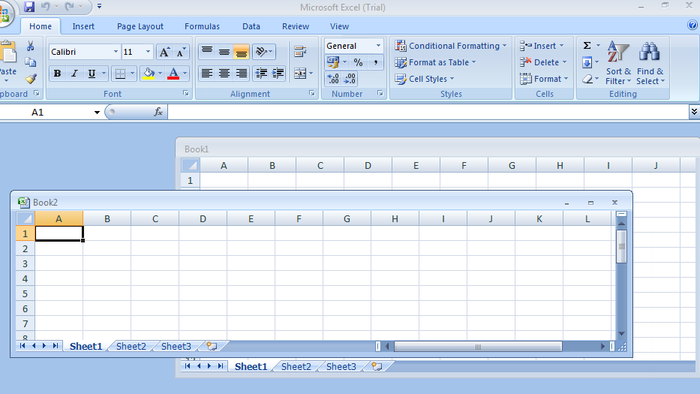Toggle Align Text Left
Image resolution: width=700 pixels, height=394 pixels.
tap(206, 74)
